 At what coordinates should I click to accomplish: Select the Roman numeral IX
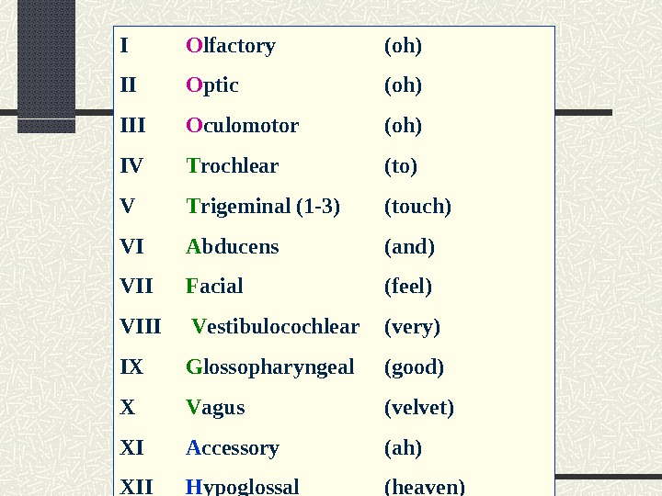[131, 367]
